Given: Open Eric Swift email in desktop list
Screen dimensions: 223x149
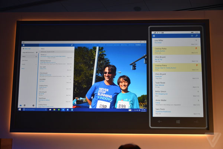Looking at the screenshot, I should [x=55, y=69].
